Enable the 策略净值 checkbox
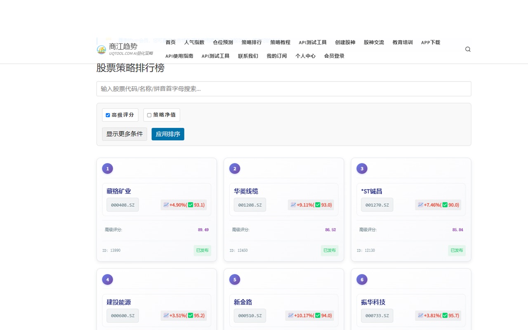The width and height of the screenshot is (528, 330). coord(149,115)
